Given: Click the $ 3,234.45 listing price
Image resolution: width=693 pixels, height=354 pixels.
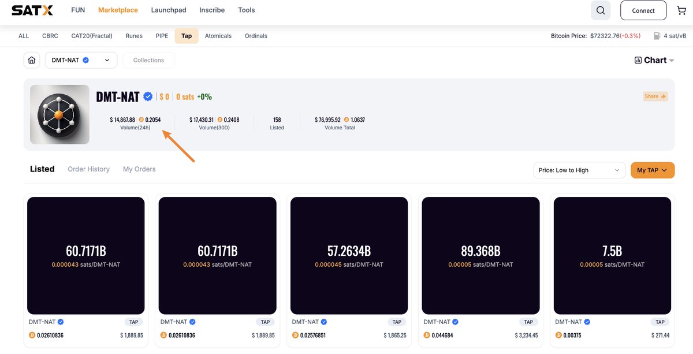Looking at the screenshot, I should [x=526, y=335].
